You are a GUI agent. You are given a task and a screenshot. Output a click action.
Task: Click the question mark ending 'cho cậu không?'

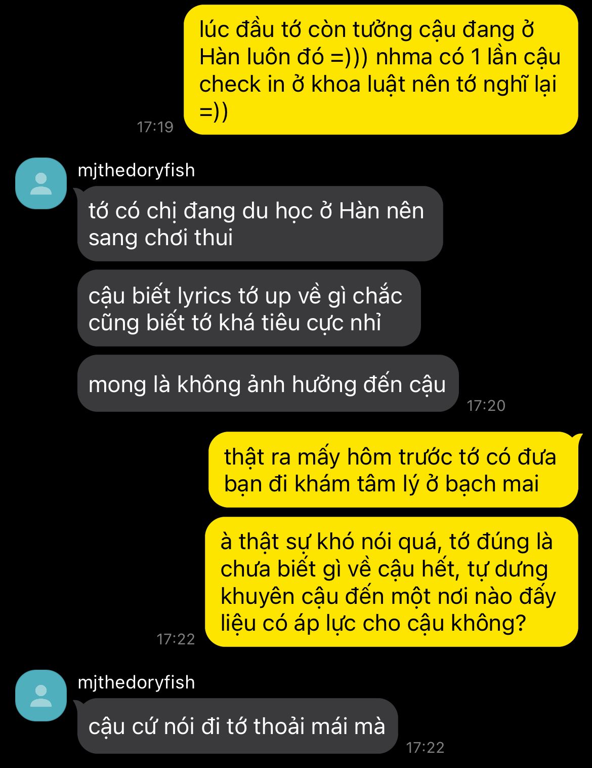click(521, 623)
